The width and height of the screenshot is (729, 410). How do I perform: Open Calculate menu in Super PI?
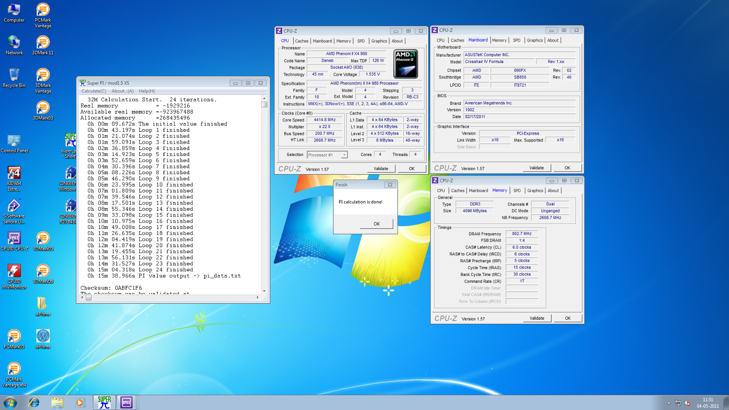[94, 91]
